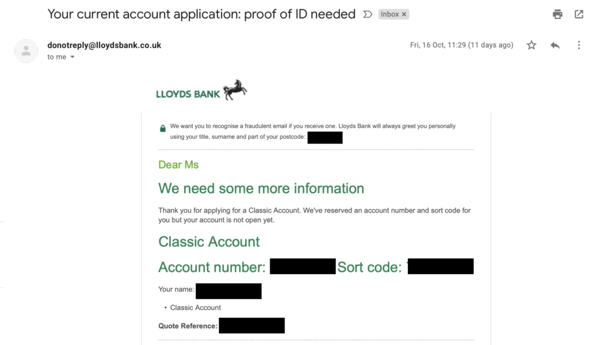Click the sender's profile avatar
The width and height of the screenshot is (595, 345).
pyautogui.click(x=26, y=51)
